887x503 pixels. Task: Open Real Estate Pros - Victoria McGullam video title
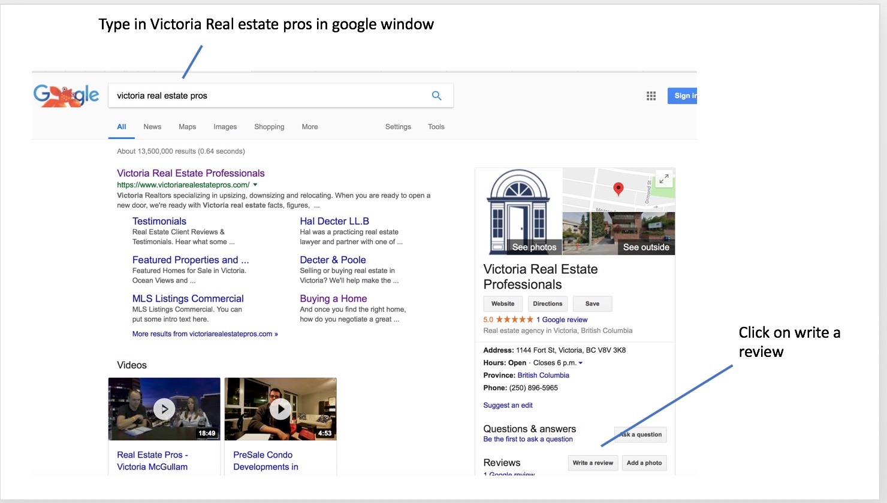[x=152, y=461]
